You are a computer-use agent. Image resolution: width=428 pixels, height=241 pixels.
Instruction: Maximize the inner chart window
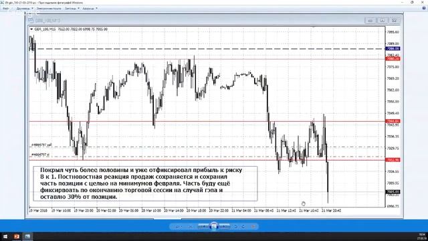coord(382,21)
